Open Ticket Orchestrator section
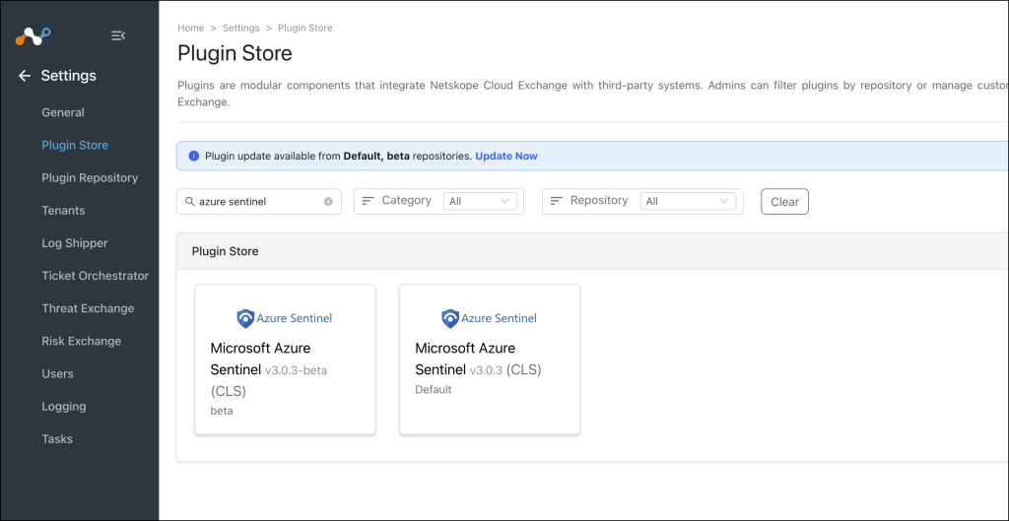The image size is (1009, 521). coord(96,276)
